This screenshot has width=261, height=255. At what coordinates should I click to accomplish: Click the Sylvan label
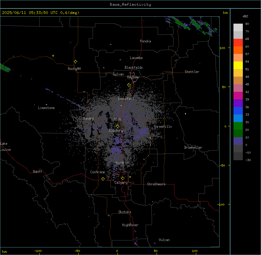(x=118, y=74)
